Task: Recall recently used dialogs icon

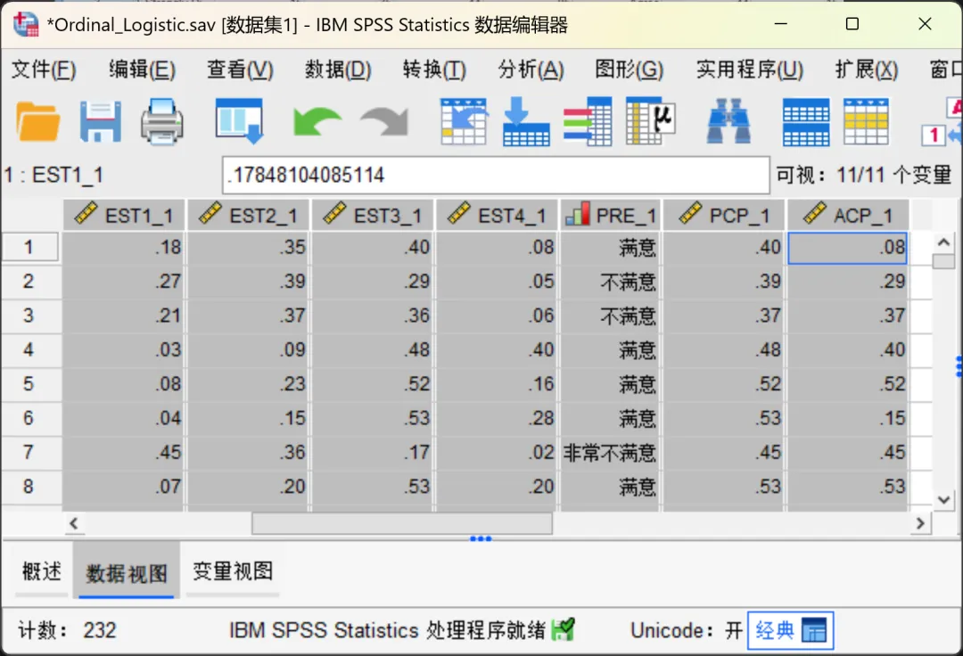Action: [240, 121]
